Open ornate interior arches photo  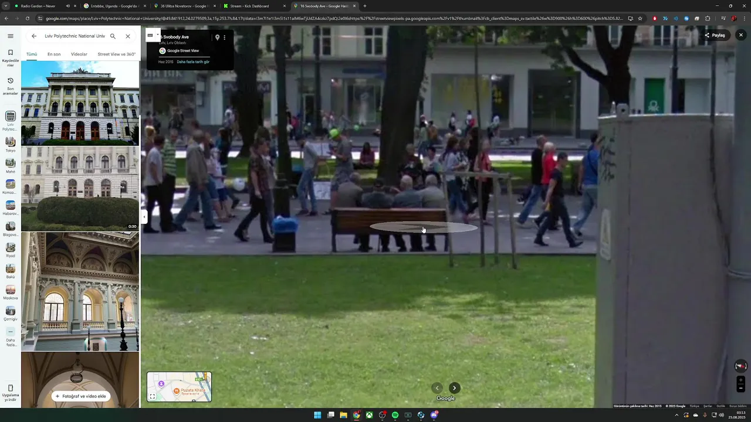pyautogui.click(x=80, y=291)
